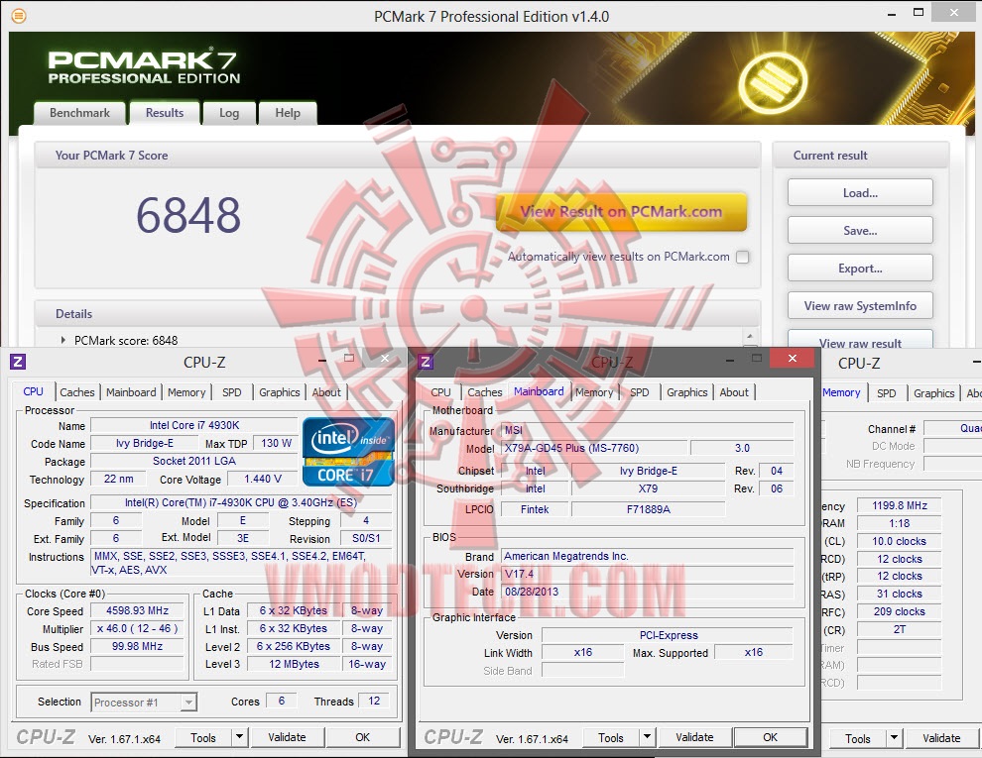
Task: Click the Intel Core i7 logo badge
Action: [x=348, y=452]
